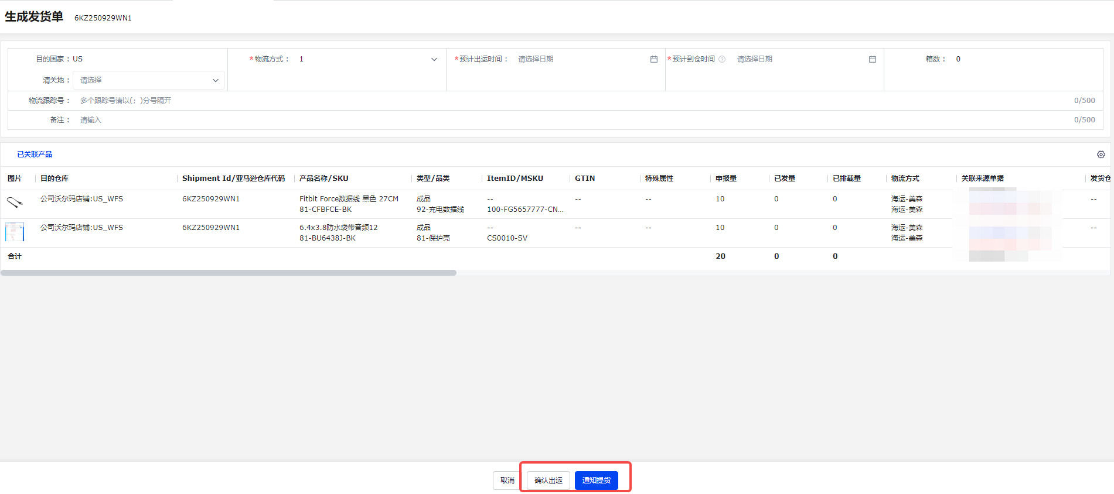
Task: Open the table column settings gear
Action: [1101, 155]
